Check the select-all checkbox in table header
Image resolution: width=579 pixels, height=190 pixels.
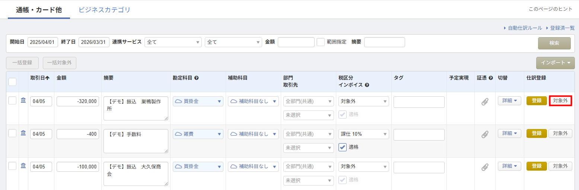[12, 82]
